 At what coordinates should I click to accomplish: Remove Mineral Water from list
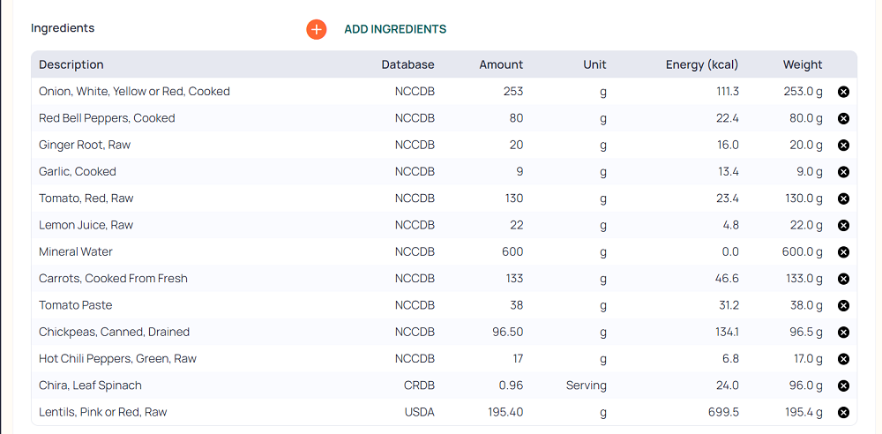(843, 252)
